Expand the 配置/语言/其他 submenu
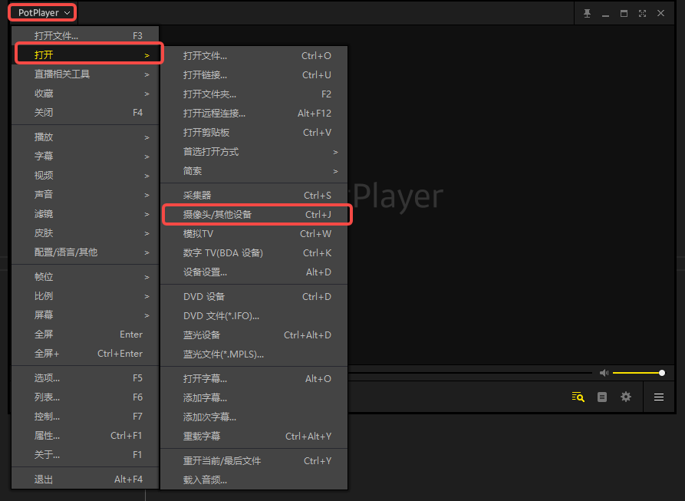Screen dimensions: 685x501 click(84, 252)
